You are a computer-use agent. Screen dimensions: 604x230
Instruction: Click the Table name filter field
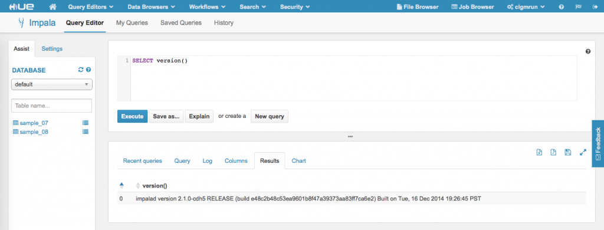click(x=52, y=106)
